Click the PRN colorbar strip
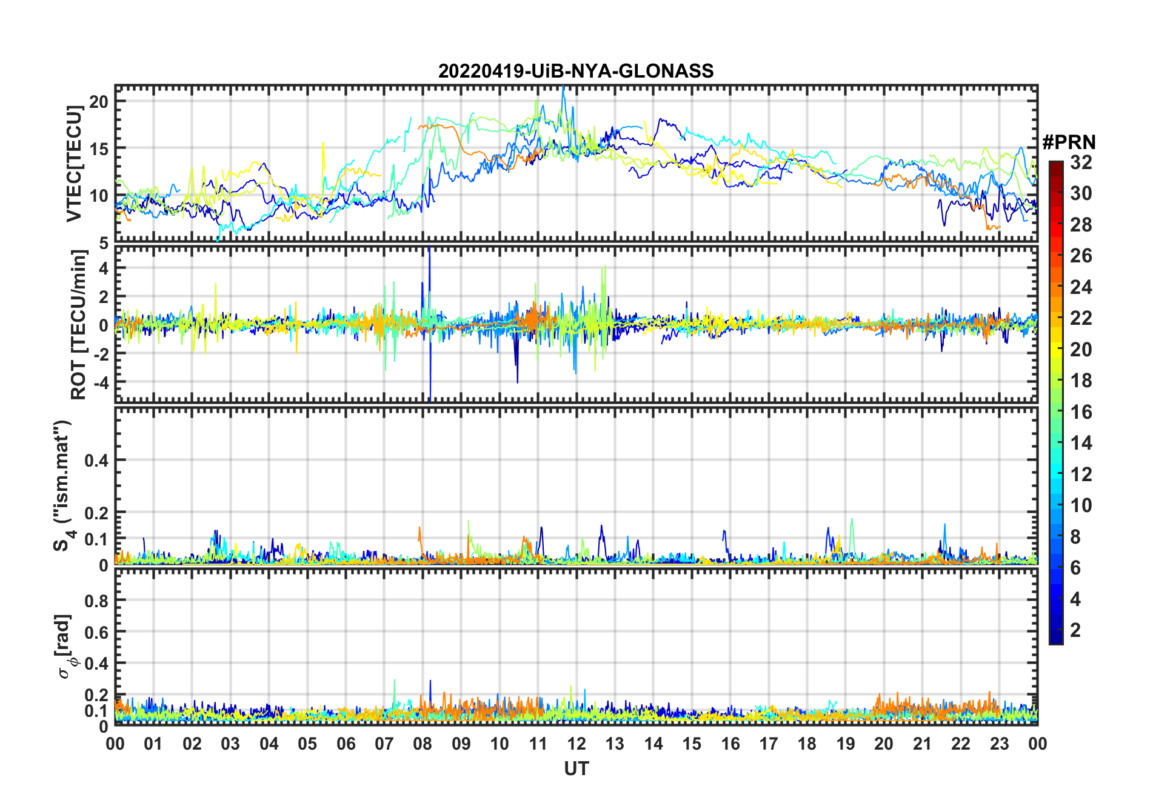 (1056, 402)
